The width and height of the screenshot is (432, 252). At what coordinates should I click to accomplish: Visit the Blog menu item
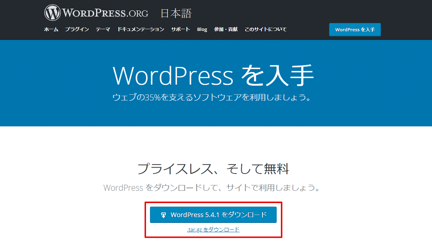pos(202,29)
